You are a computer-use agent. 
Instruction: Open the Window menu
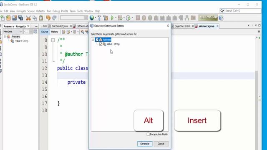click(x=89, y=11)
